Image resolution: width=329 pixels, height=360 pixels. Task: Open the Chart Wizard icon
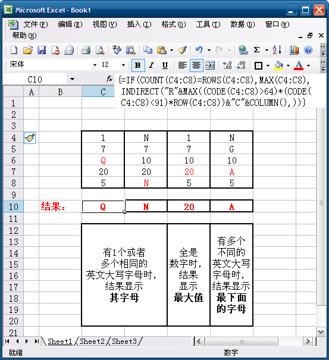(x=294, y=50)
